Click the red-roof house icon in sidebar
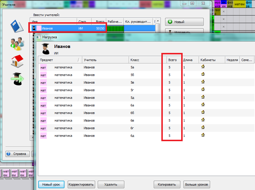The width and height of the screenshot is (255, 190). (17, 61)
